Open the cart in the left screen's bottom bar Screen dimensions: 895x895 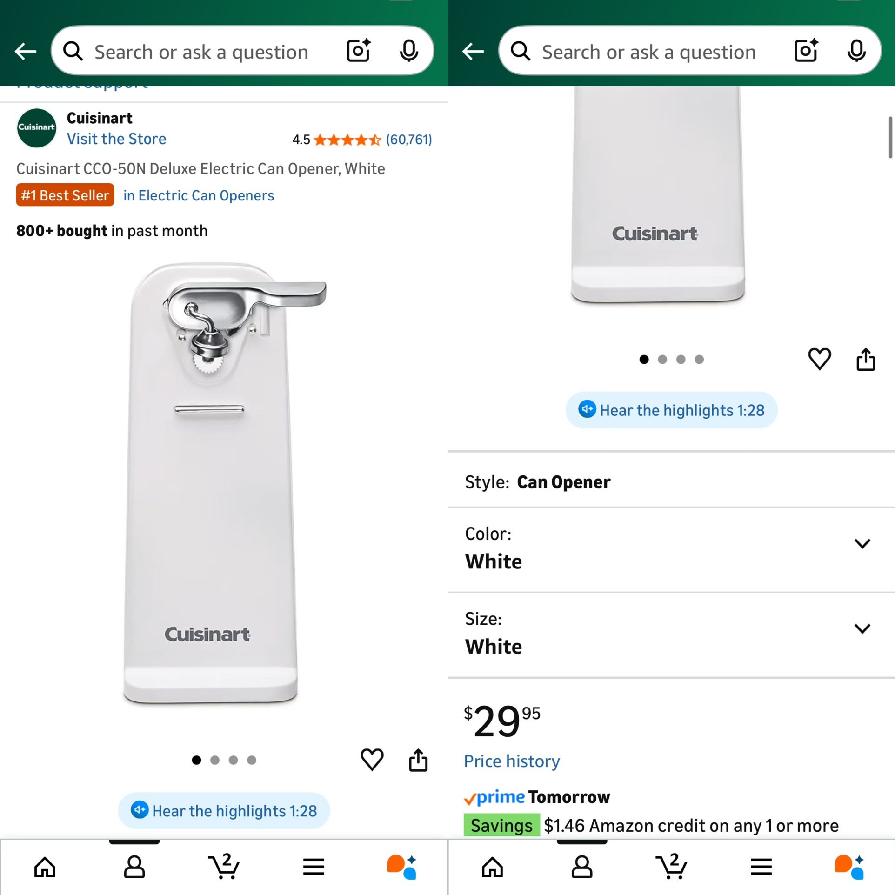[x=224, y=866]
